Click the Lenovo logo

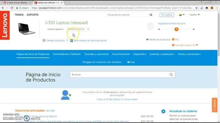click(x=5, y=25)
